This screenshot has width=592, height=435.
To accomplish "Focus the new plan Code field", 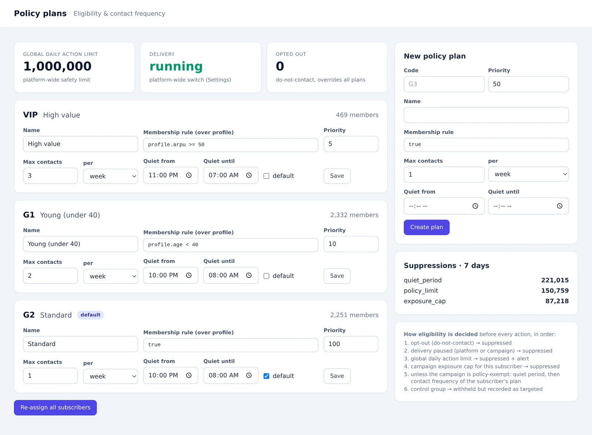I will (x=444, y=84).
